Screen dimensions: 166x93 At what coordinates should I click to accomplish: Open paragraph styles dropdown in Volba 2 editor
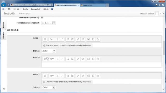[52, 76]
